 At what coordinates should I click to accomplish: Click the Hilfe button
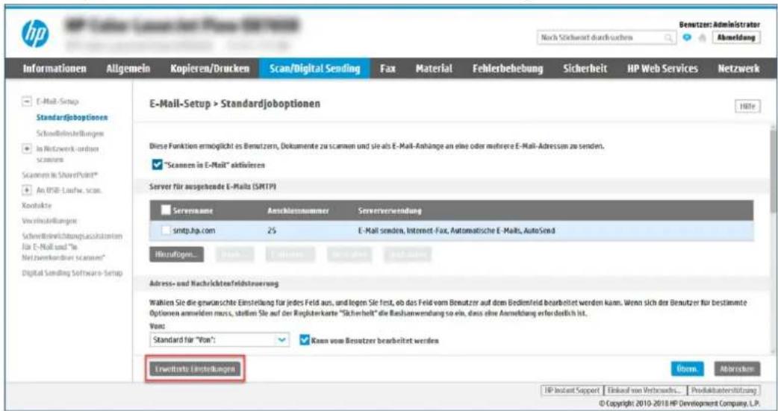pyautogui.click(x=749, y=106)
